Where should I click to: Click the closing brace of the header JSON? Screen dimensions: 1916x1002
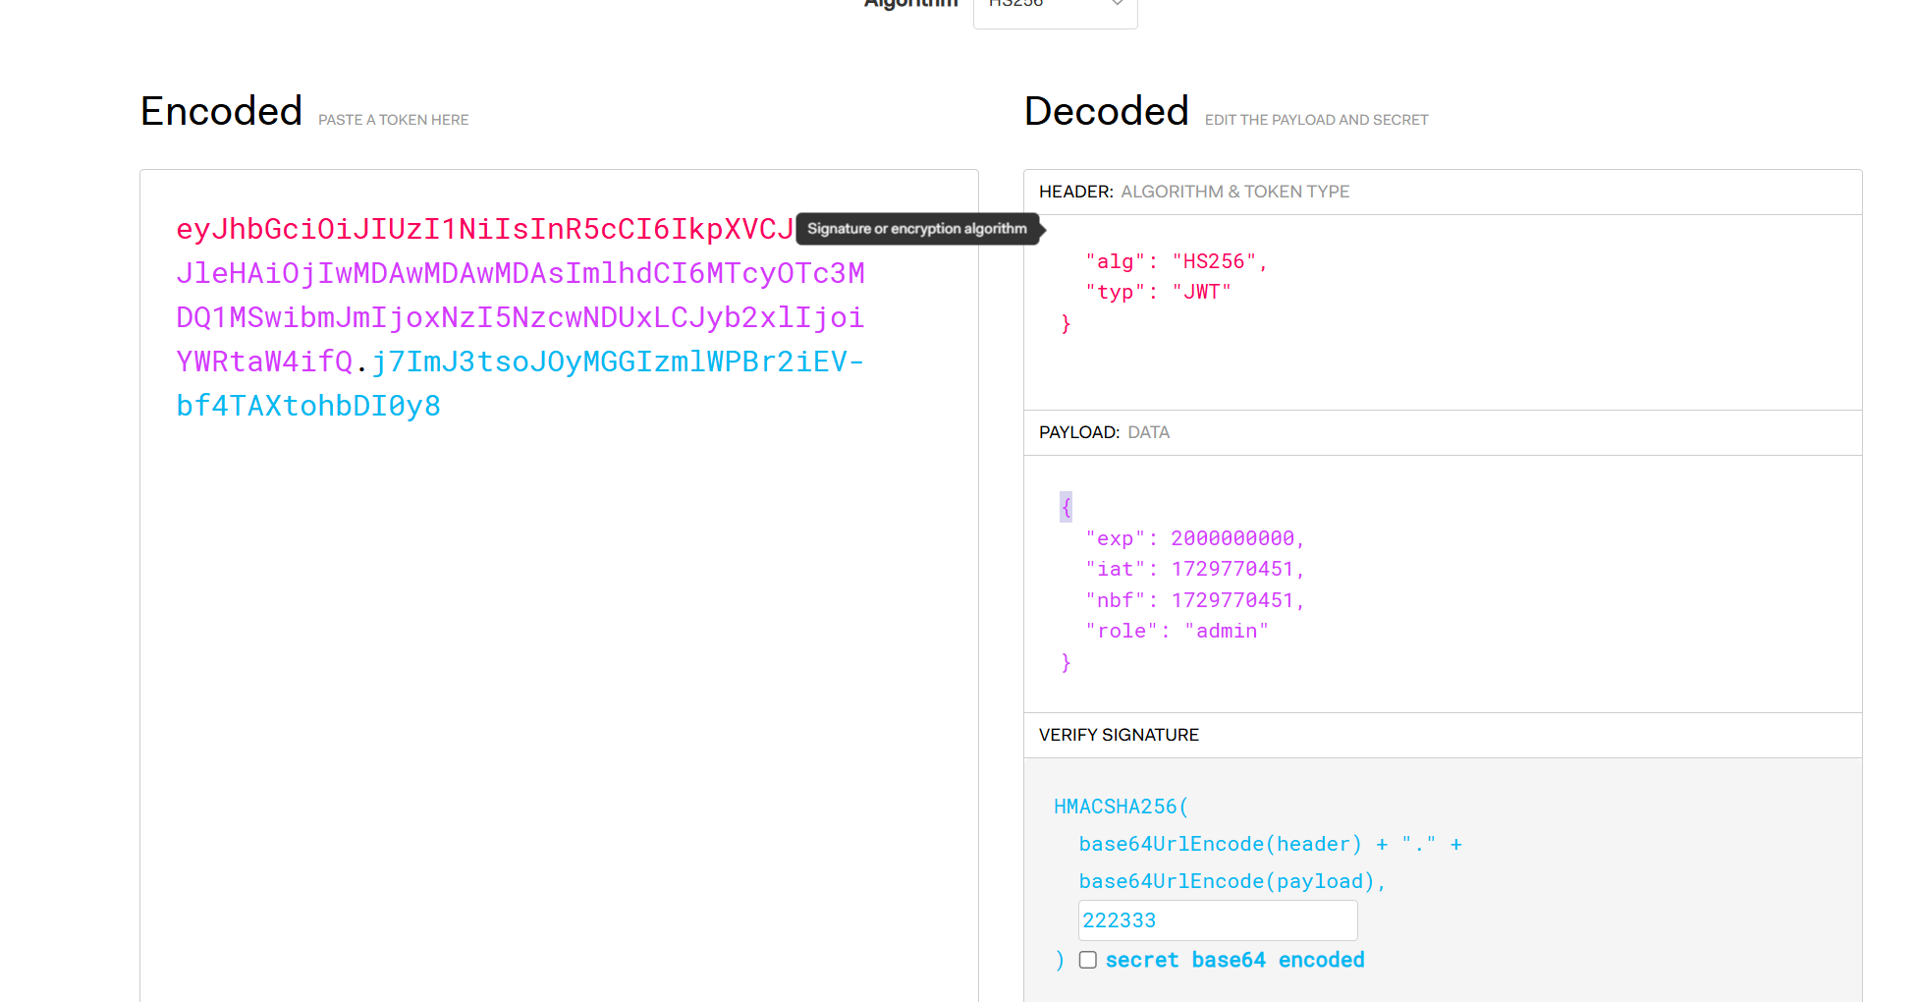click(1067, 324)
